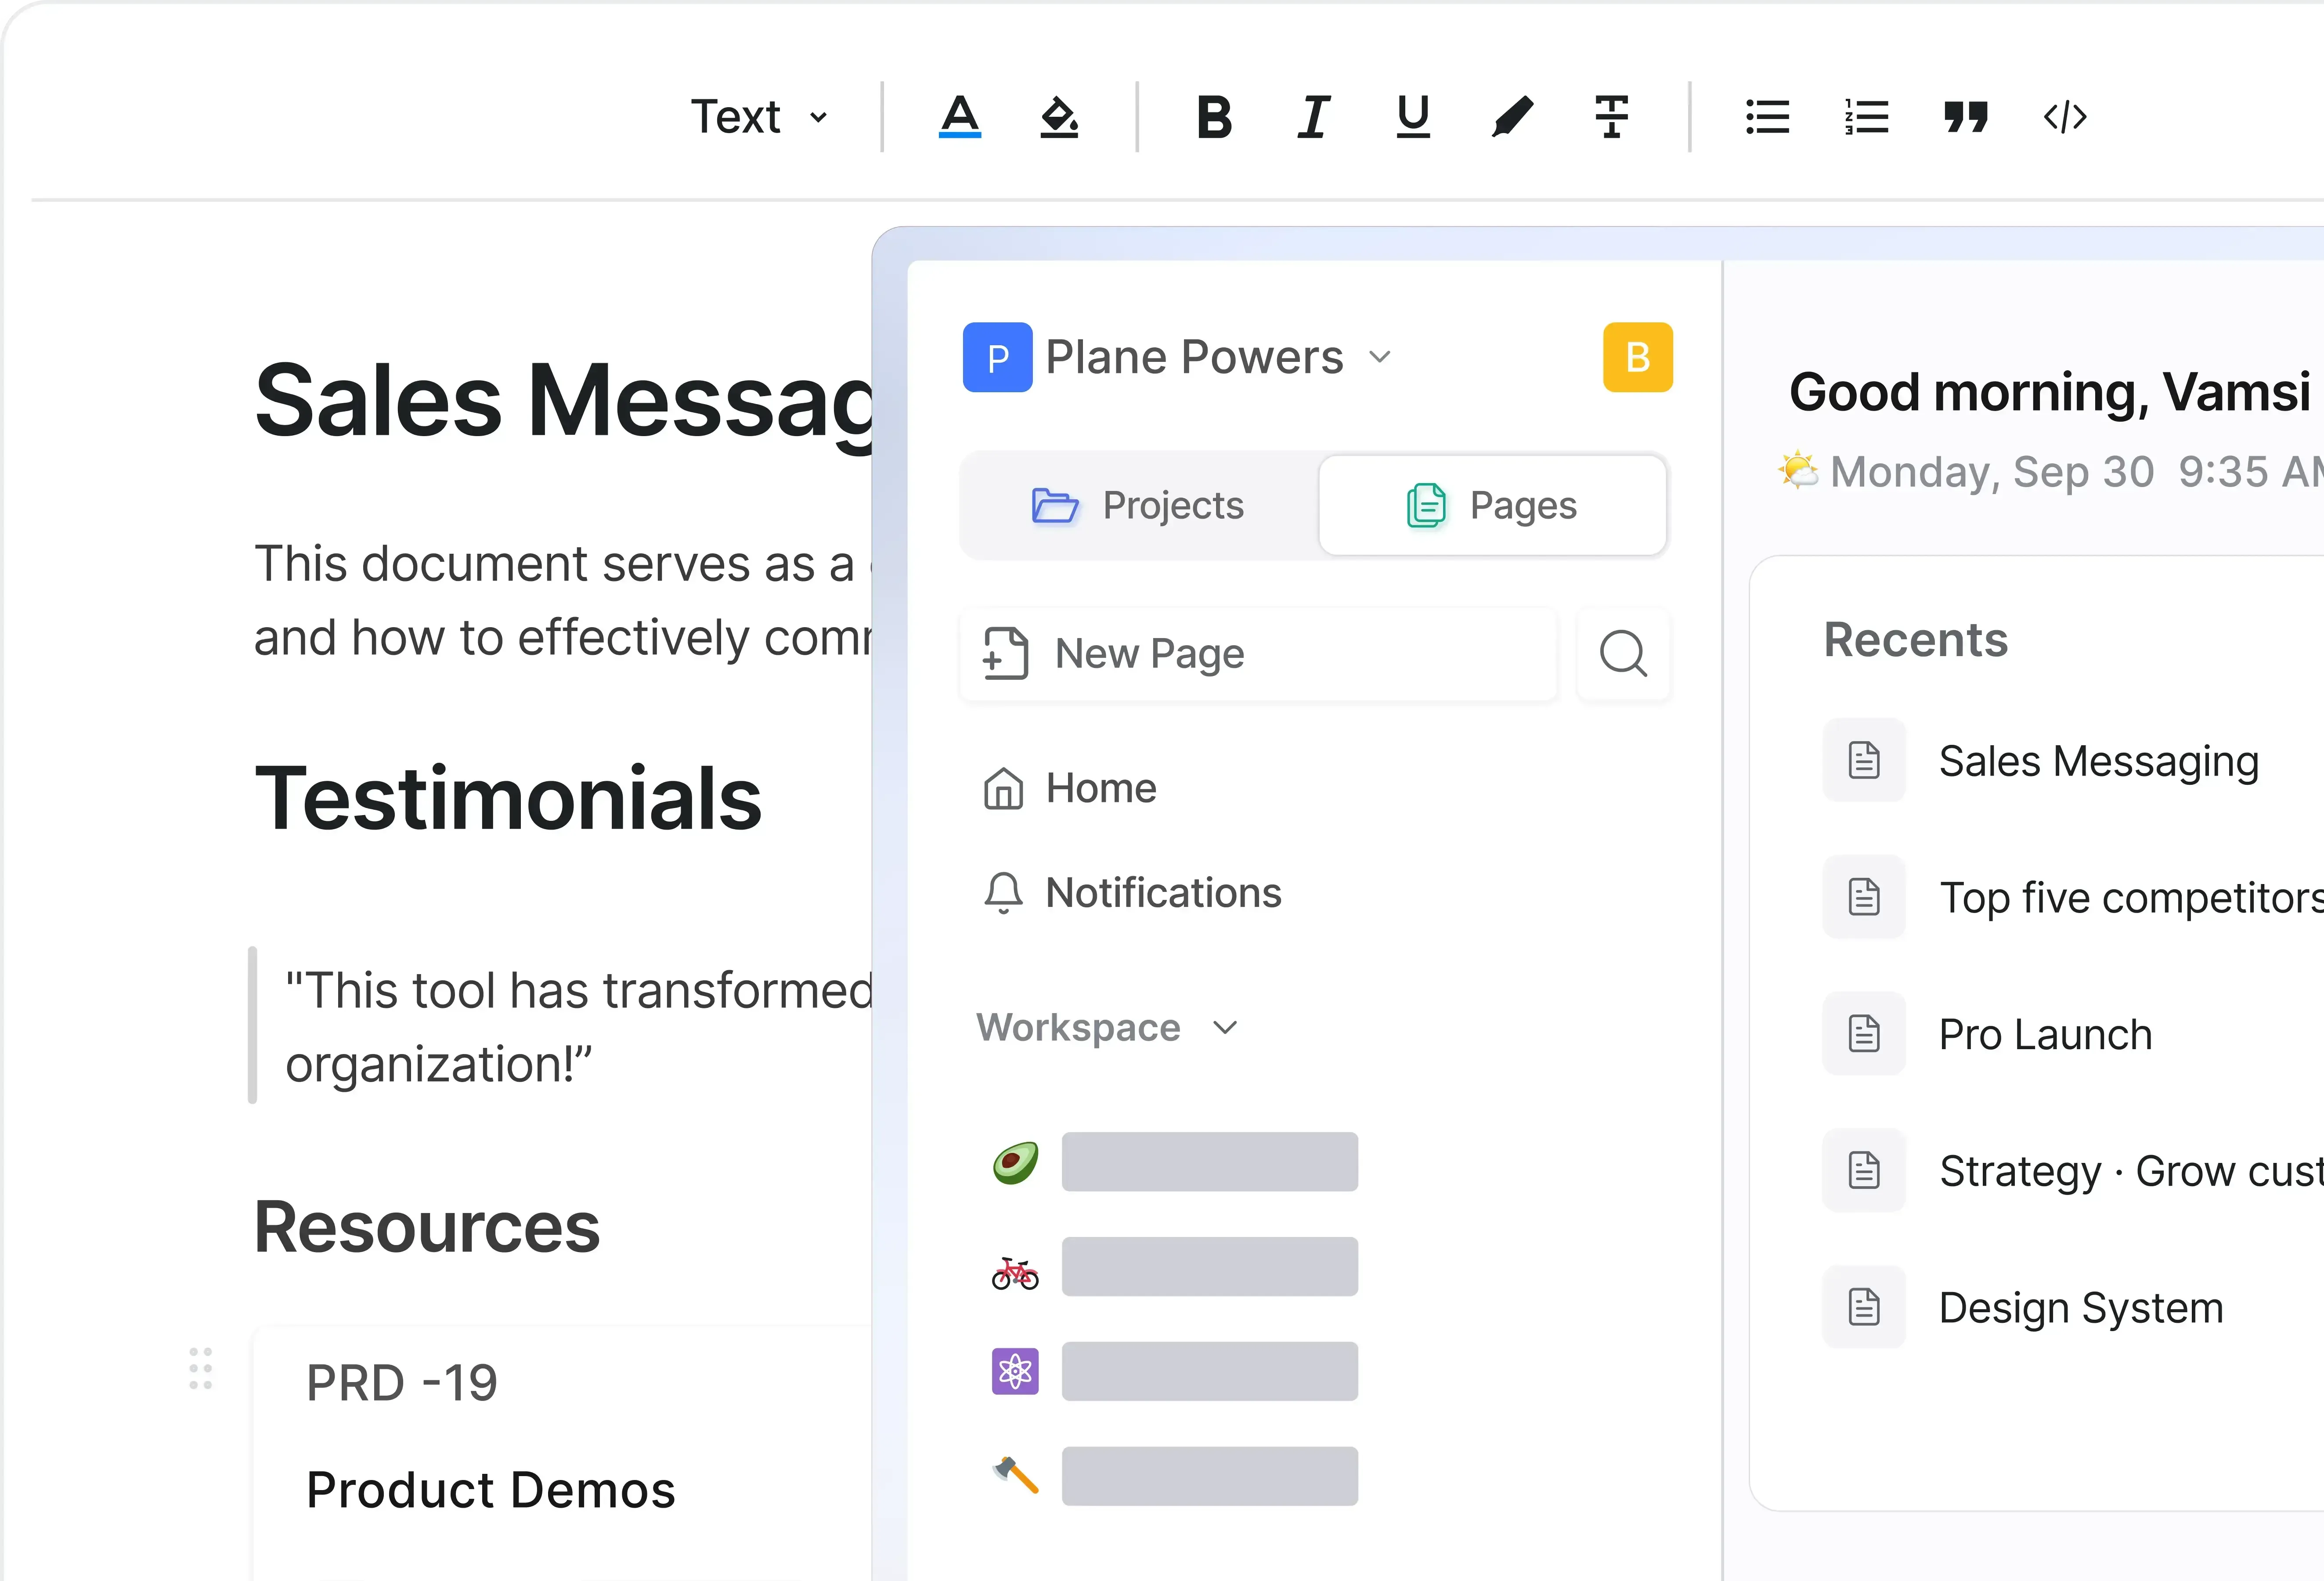Screen dimensions: 2324x1581
Task: Insert a code block
Action: point(2065,117)
